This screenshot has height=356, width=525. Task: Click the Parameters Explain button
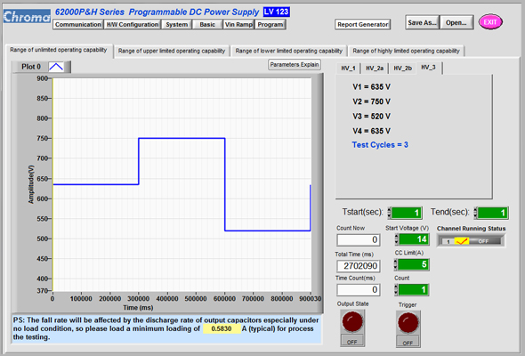[x=295, y=65]
